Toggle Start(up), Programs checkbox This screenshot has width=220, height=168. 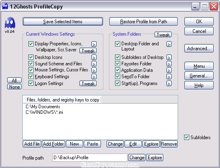[117, 83]
